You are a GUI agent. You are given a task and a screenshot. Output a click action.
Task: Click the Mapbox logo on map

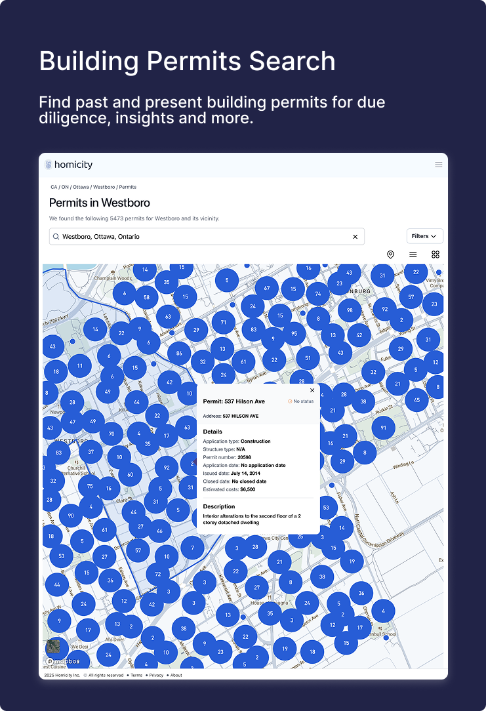[66, 661]
